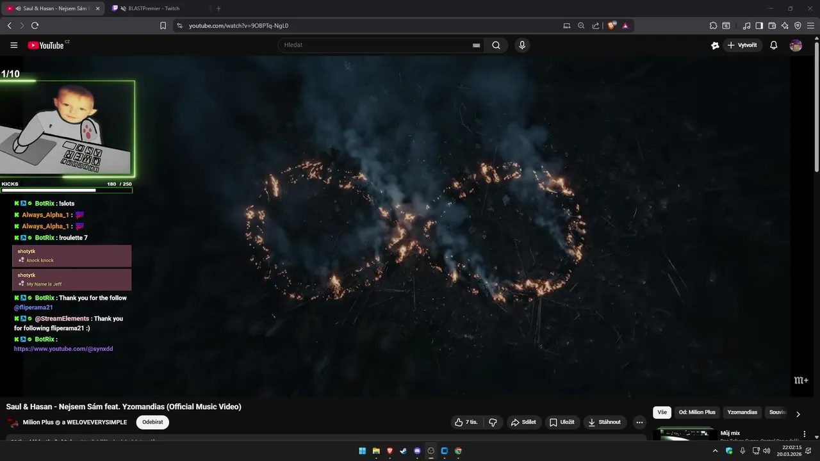Open Steam from the taskbar
Image resolution: width=820 pixels, height=461 pixels.
click(403, 451)
